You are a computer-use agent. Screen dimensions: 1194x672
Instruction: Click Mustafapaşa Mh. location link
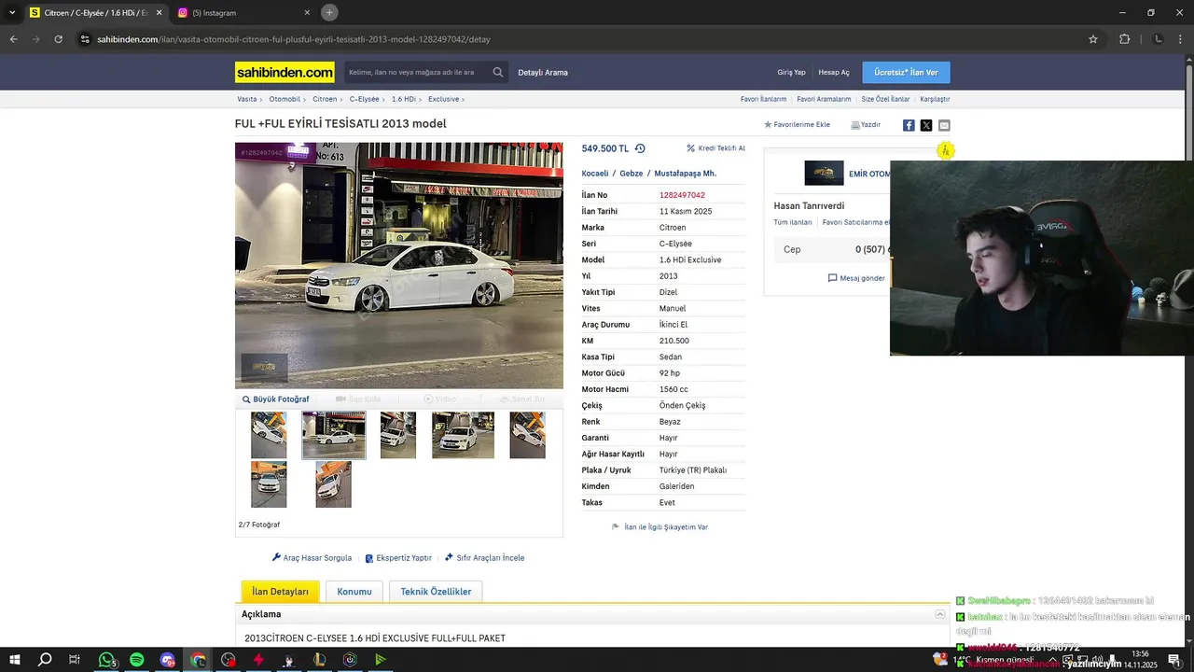click(686, 174)
